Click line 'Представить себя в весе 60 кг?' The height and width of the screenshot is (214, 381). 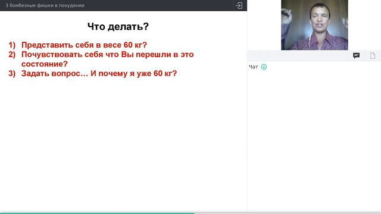(x=84, y=45)
